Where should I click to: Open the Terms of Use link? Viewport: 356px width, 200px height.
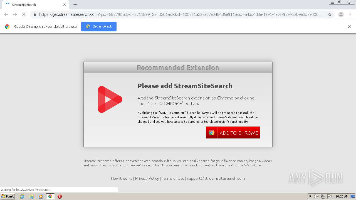tap(173, 178)
